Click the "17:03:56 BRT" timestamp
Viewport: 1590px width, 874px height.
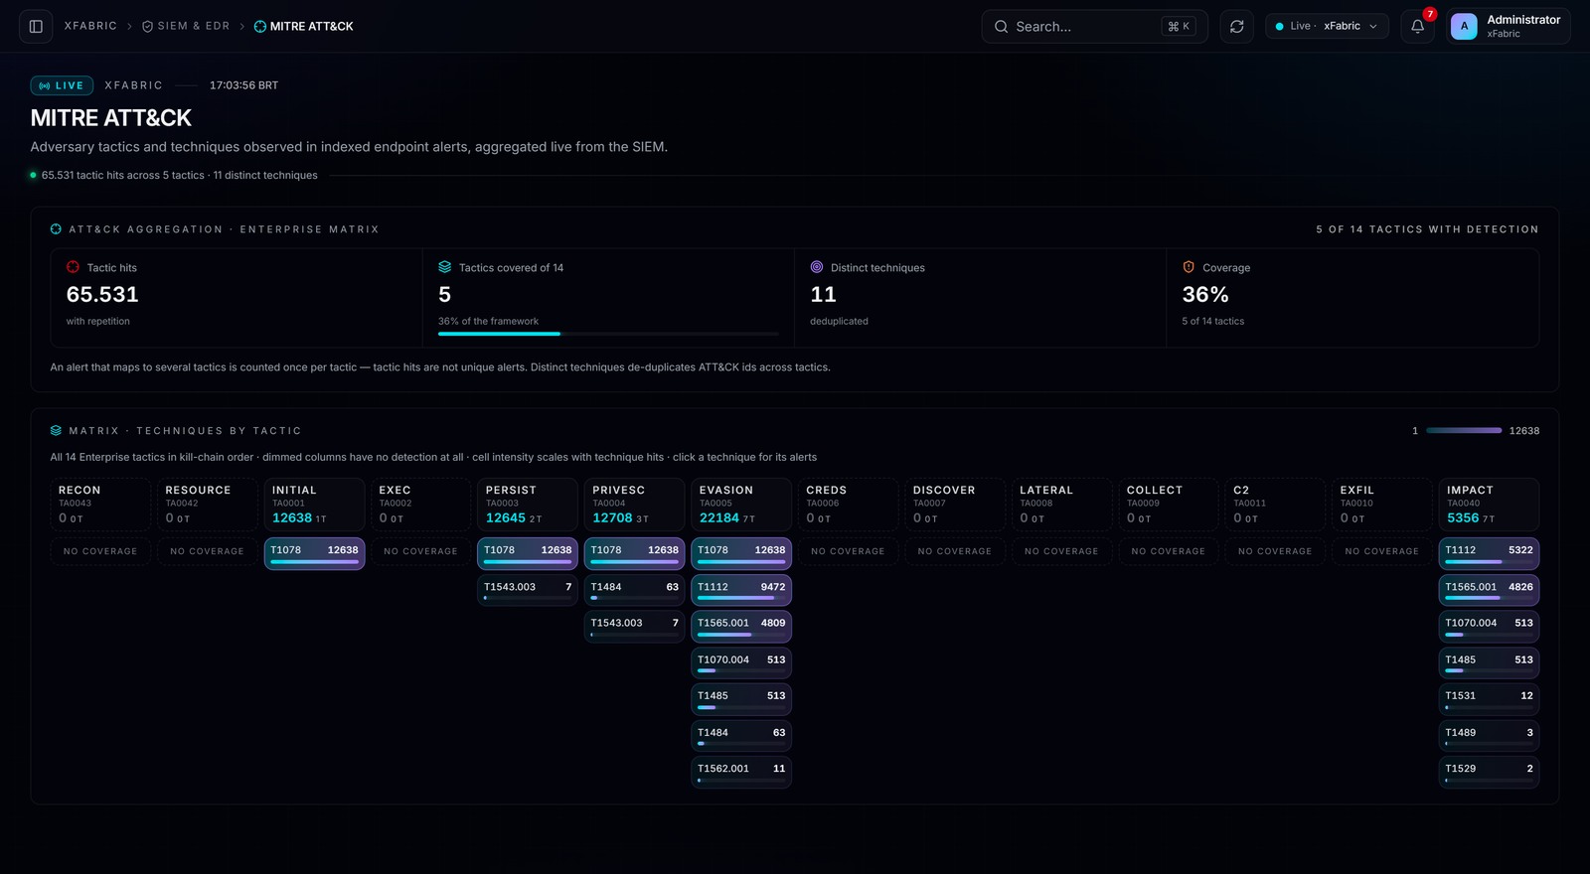(243, 85)
